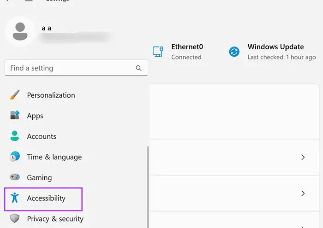Expand the upper row's right chevron
Image resolution: width=323 pixels, height=228 pixels.
pos(303,157)
